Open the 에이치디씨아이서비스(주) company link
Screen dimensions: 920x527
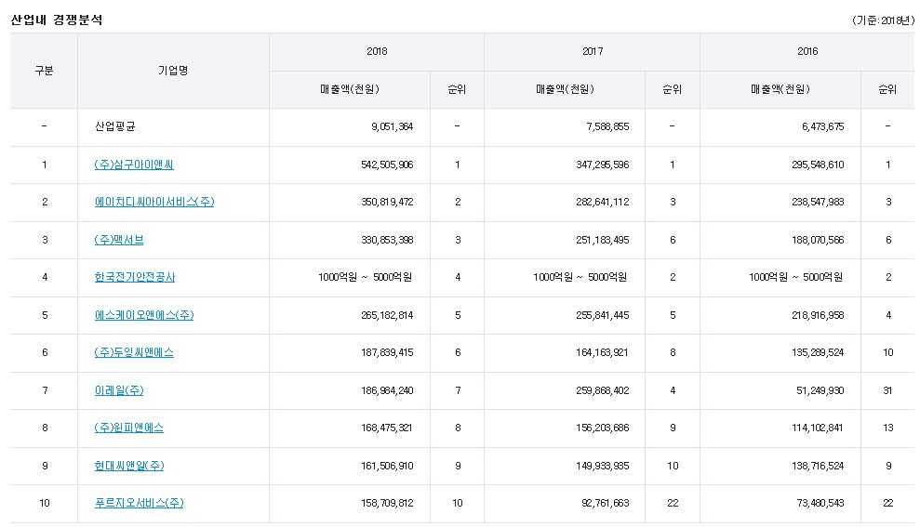154,202
